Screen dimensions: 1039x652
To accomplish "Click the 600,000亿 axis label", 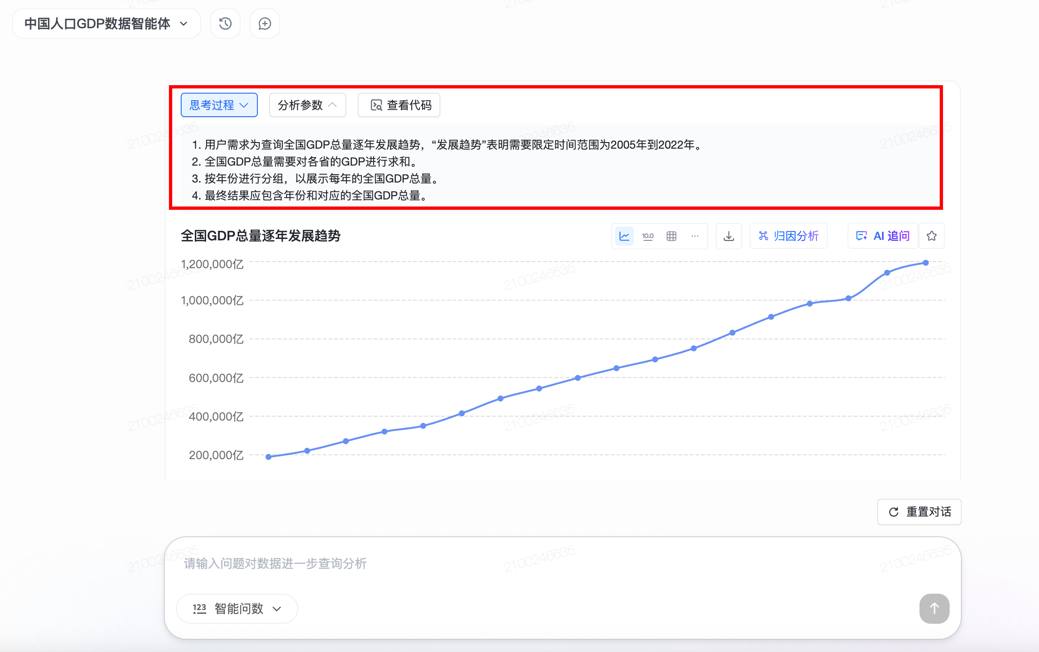I will click(x=216, y=378).
